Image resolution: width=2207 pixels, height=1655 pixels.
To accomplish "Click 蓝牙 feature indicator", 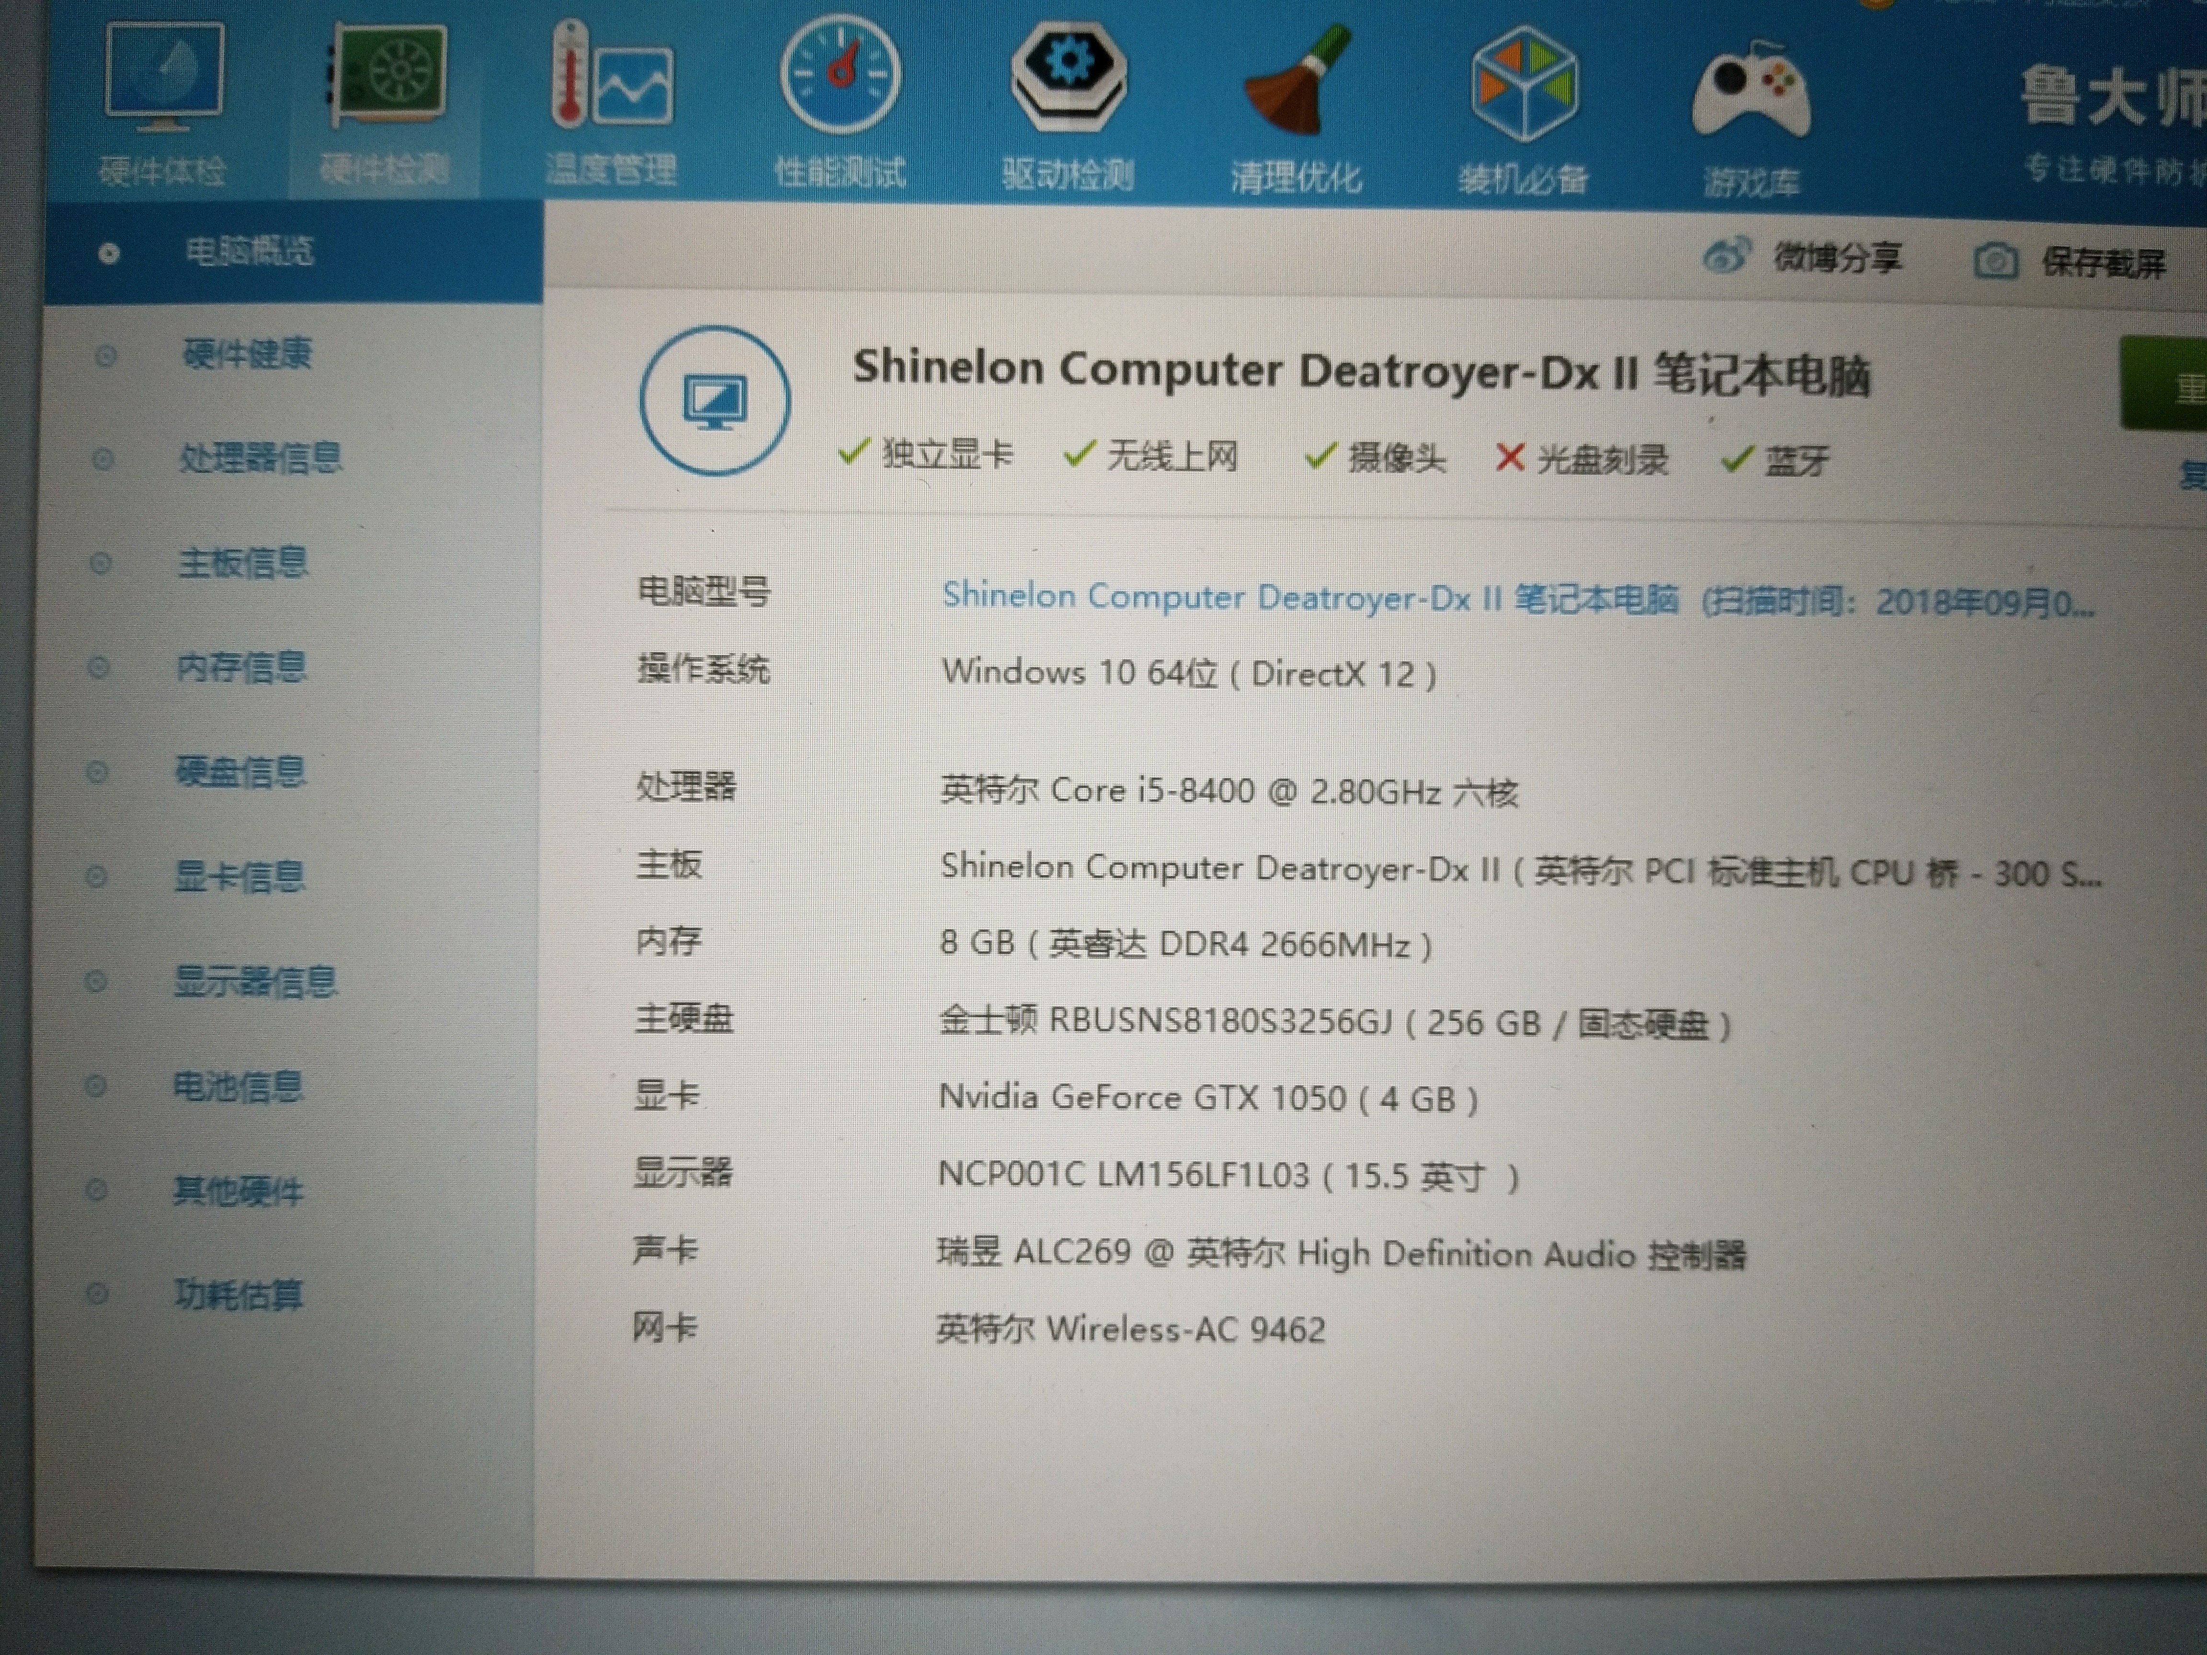I will [1776, 461].
